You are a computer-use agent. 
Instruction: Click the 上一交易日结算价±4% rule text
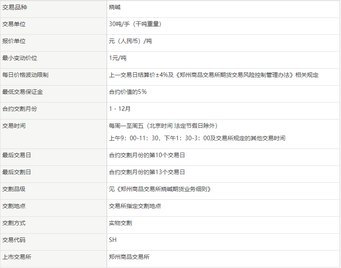pos(214,75)
